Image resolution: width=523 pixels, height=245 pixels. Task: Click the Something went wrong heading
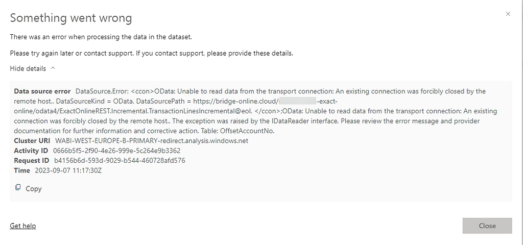tap(71, 18)
